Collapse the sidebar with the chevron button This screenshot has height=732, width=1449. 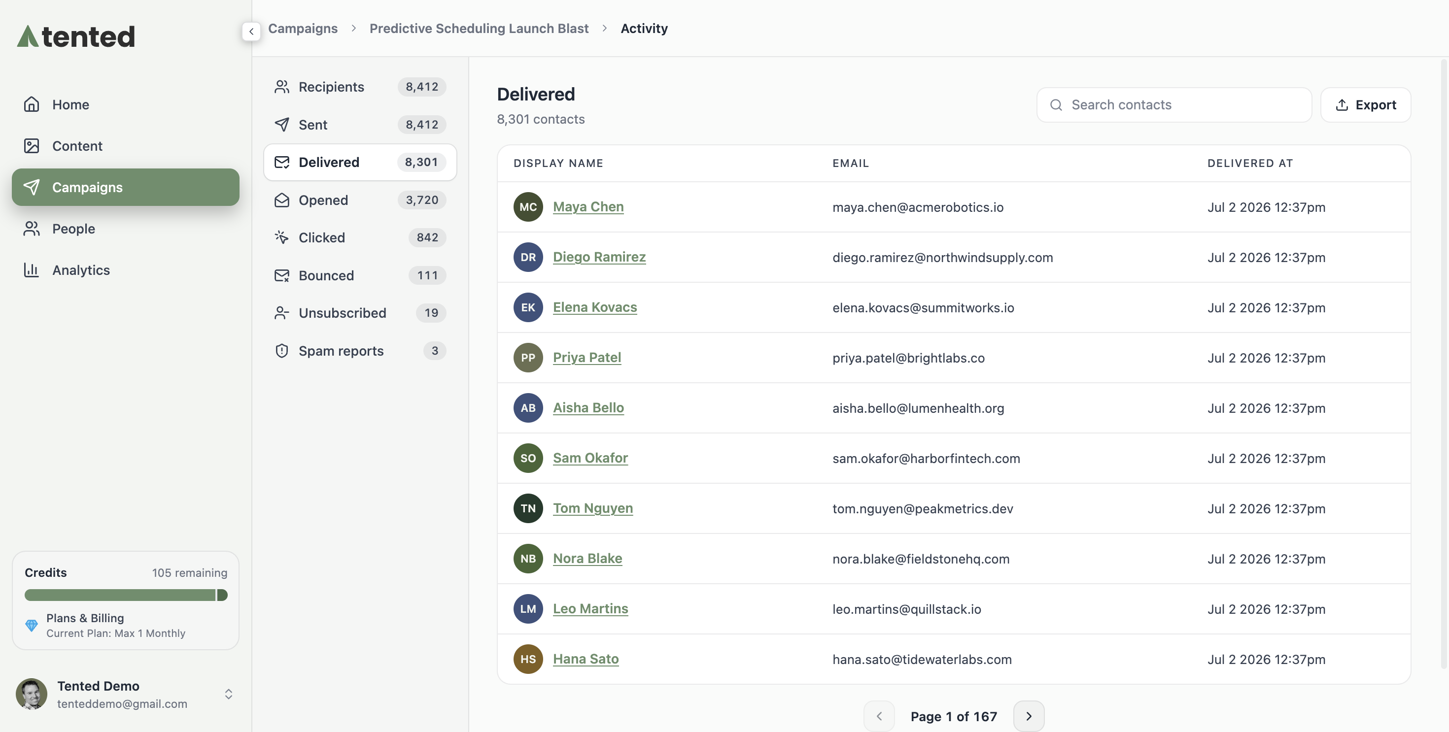click(x=251, y=32)
